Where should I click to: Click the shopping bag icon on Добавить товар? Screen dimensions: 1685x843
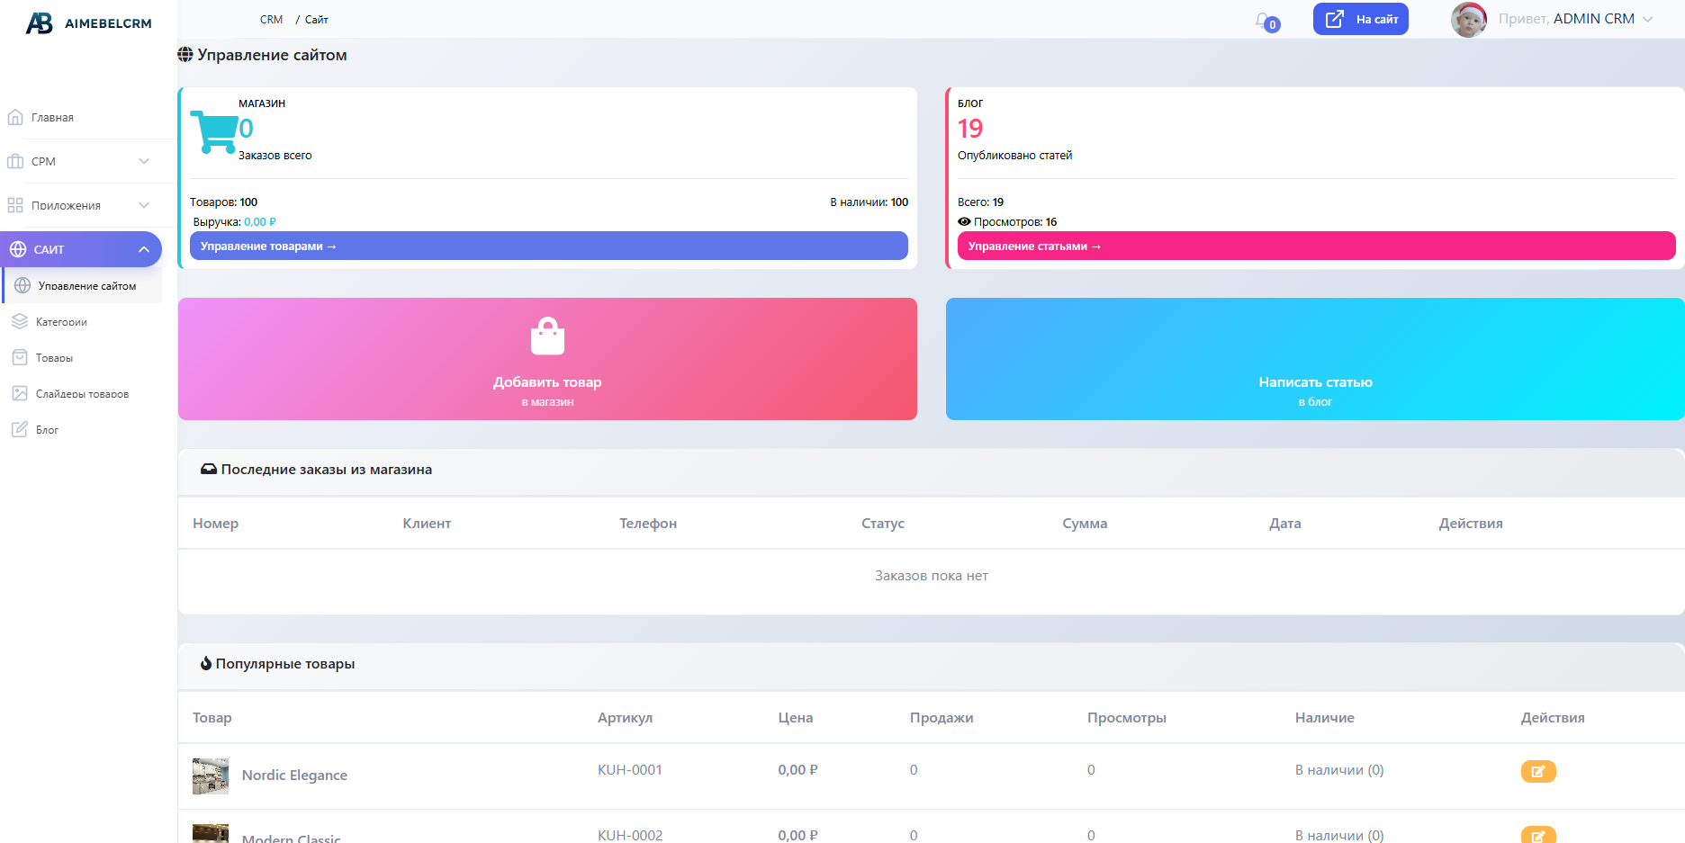pos(547,336)
